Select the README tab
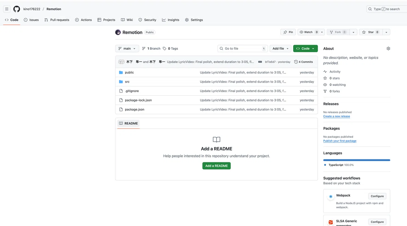Screen dimensions: 407x226 129,123
